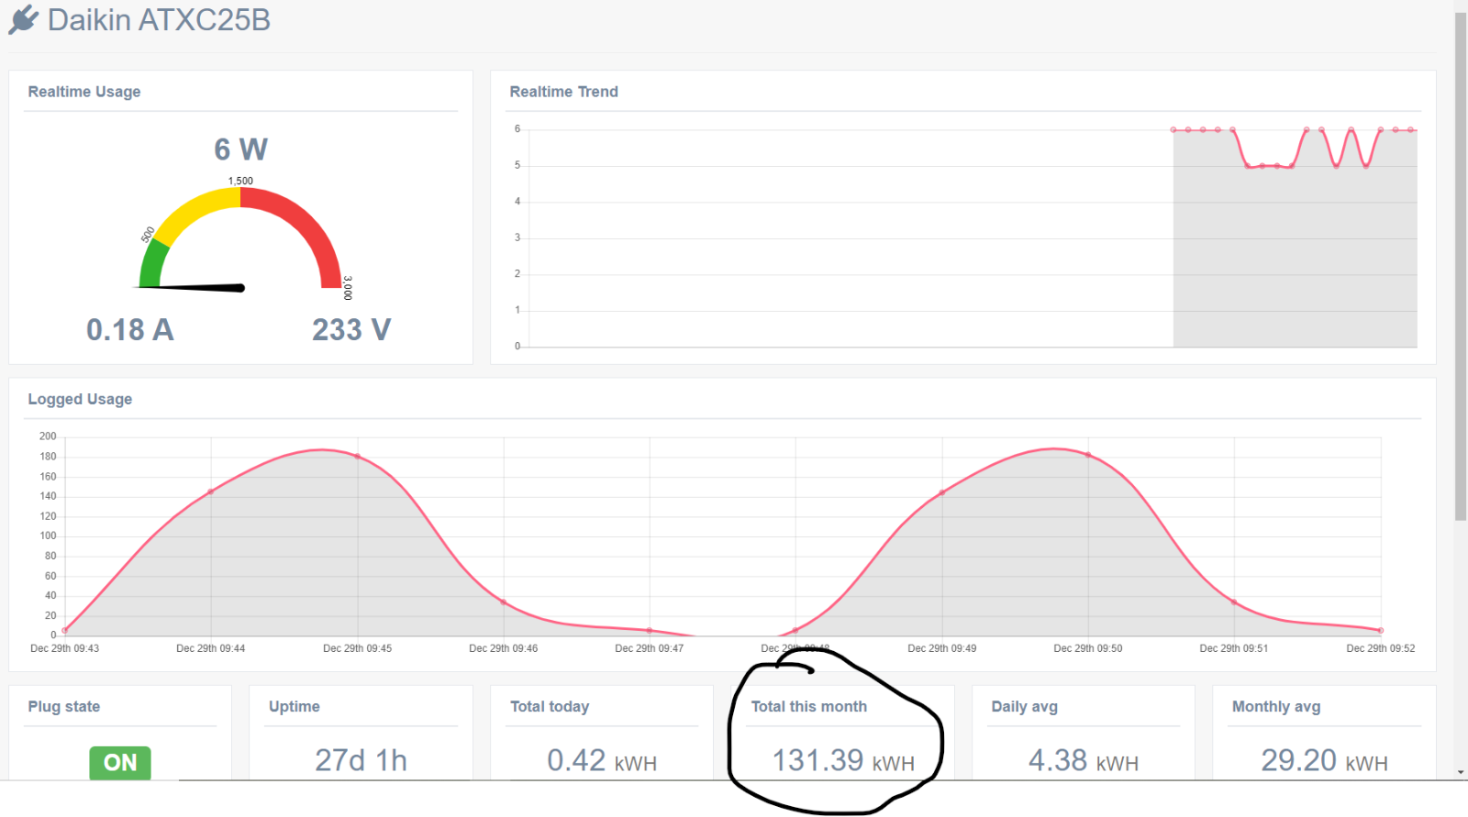
Task: Click the Logged Usage data point at 09:51
Action: (x=1234, y=602)
